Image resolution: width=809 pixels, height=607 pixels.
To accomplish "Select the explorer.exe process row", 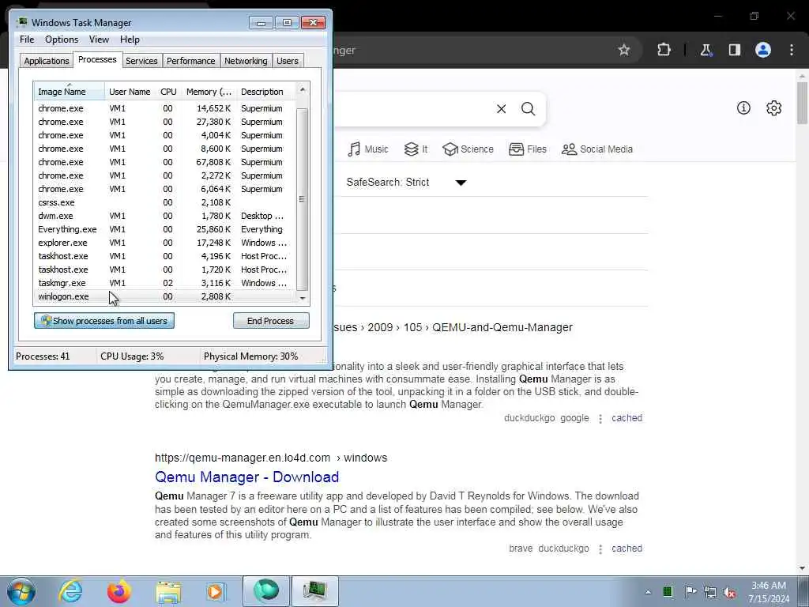I will (x=164, y=243).
